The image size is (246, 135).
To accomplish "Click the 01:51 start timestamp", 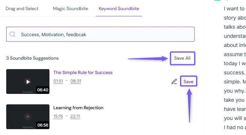I will coord(58,81).
